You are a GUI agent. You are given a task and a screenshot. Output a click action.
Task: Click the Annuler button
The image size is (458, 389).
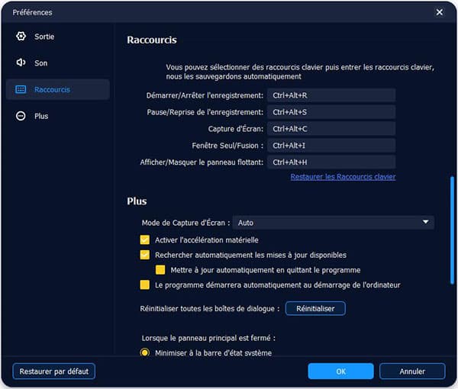pyautogui.click(x=412, y=371)
